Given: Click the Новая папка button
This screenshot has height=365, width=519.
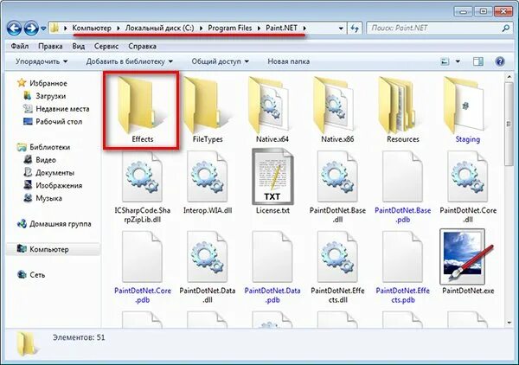Looking at the screenshot, I should [x=289, y=61].
